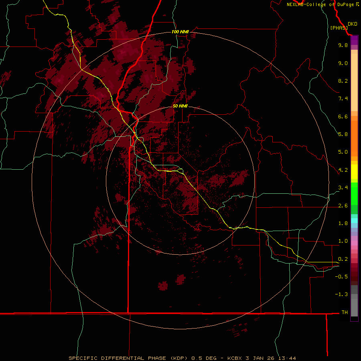This screenshot has width=361, height=361.
Task: Click the solid orange band of the color bar
Action: click(x=354, y=138)
